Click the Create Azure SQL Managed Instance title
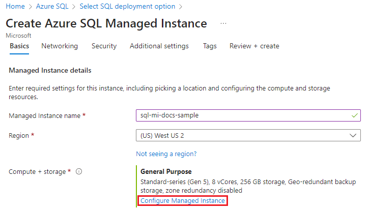The image size is (370, 210). pyautogui.click(x=106, y=24)
